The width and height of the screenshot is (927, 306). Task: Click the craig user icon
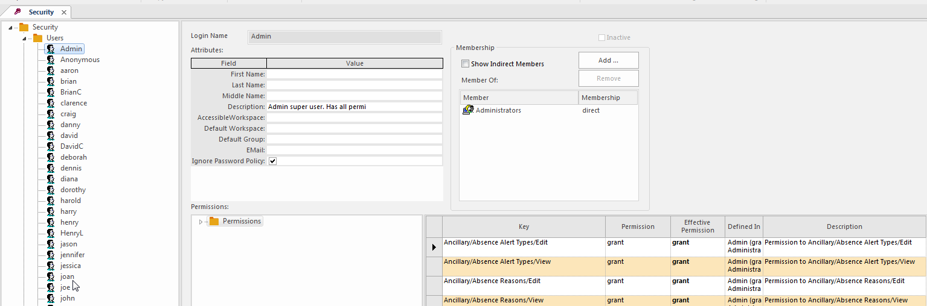(x=51, y=114)
